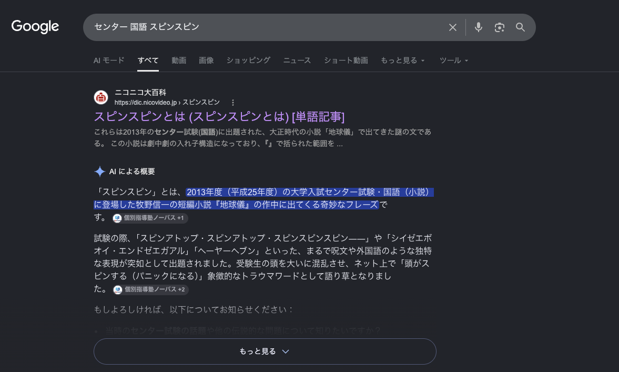Click the AI による概要 sparkle icon
The image size is (619, 372).
coord(99,172)
